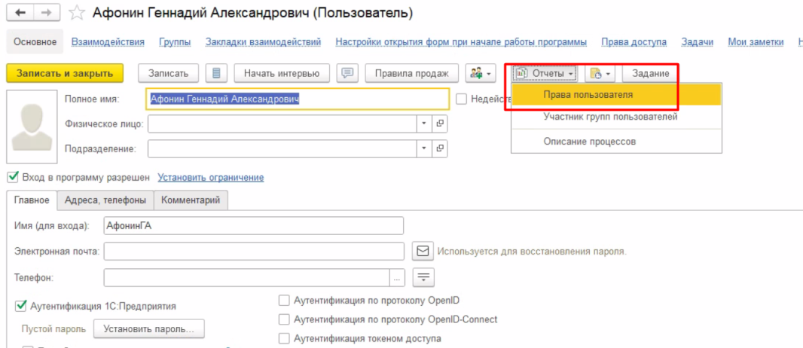The width and height of the screenshot is (803, 348).
Task: Open the Установить ограничение link
Action: pos(210,177)
